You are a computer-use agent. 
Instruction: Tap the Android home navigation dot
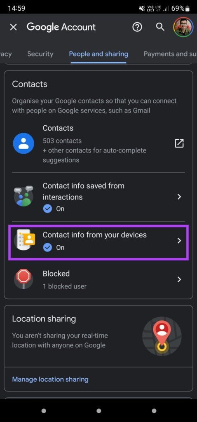click(99, 411)
